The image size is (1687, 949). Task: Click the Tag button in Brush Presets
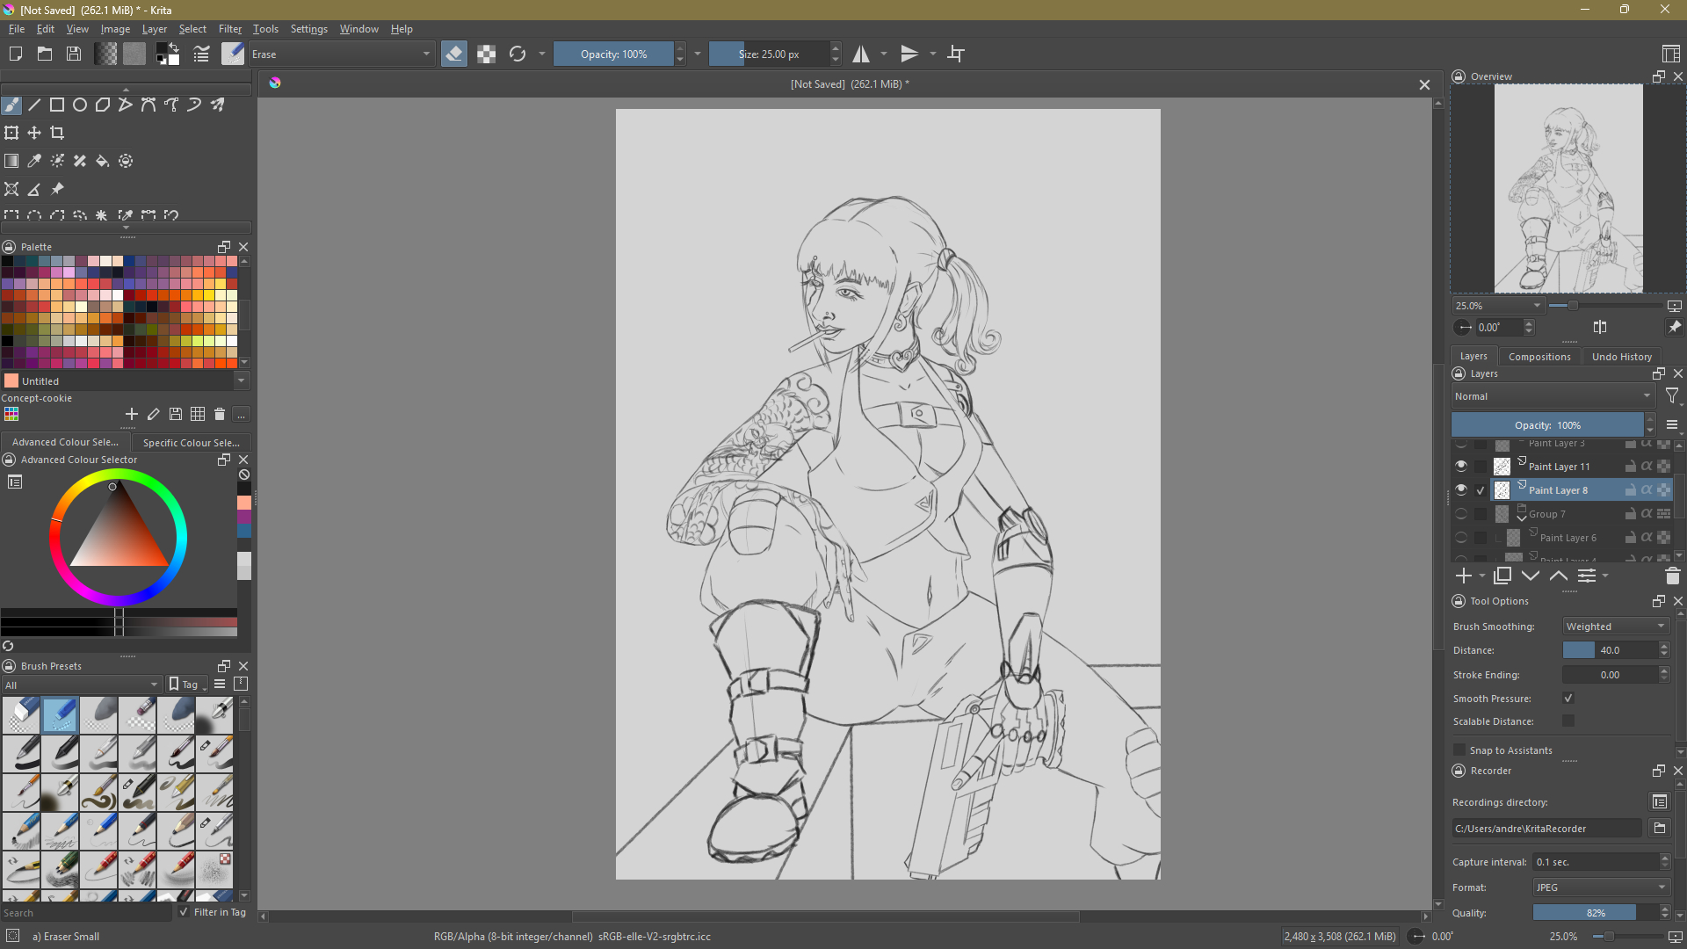click(185, 685)
